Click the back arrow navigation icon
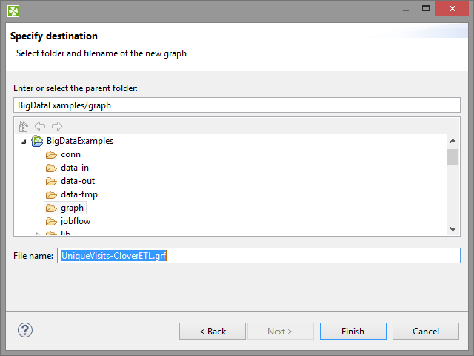 pos(40,126)
